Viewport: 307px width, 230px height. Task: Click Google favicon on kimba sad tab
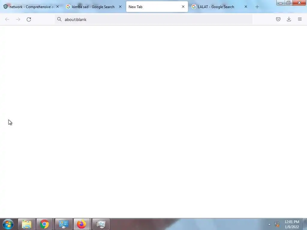68,7
